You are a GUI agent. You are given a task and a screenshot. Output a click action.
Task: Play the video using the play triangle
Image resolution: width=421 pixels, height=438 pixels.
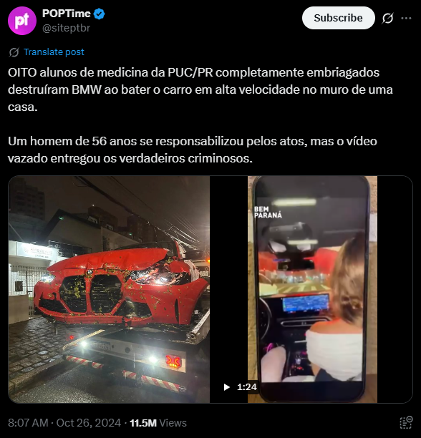pyautogui.click(x=226, y=387)
